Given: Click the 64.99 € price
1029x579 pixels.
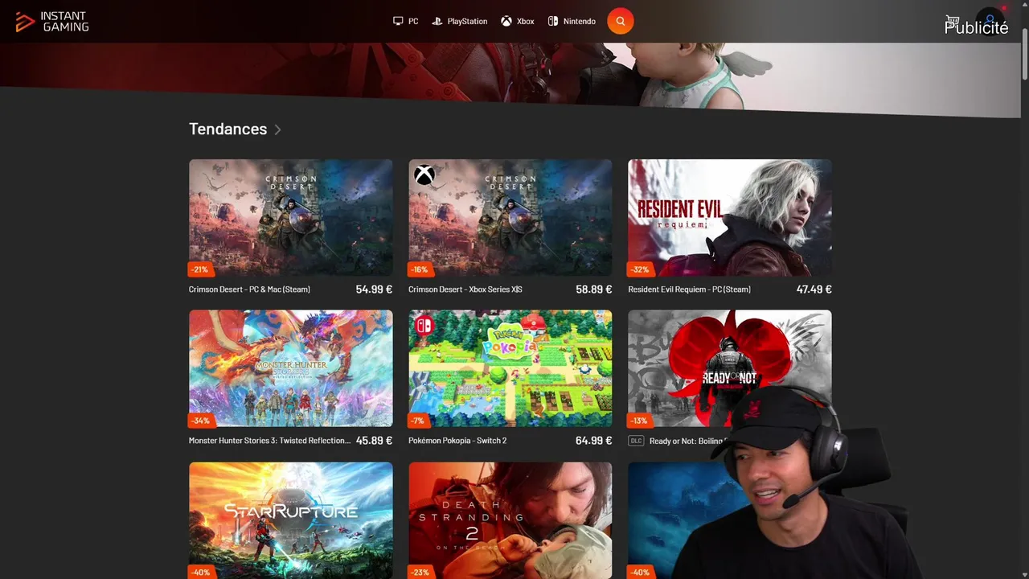Looking at the screenshot, I should 594,441.
